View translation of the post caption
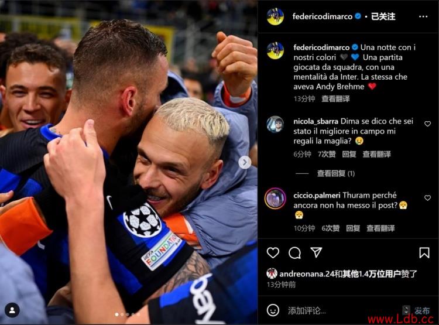The width and height of the screenshot is (439, 325). (x=335, y=98)
